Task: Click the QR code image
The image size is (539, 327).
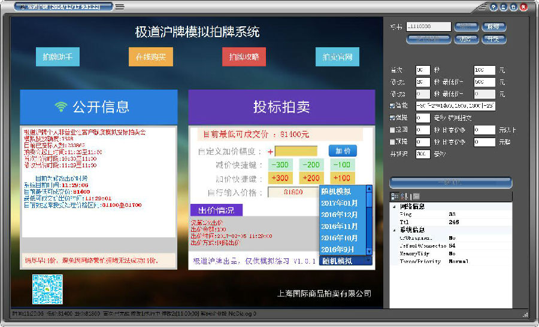Action: pyautogui.click(x=47, y=289)
